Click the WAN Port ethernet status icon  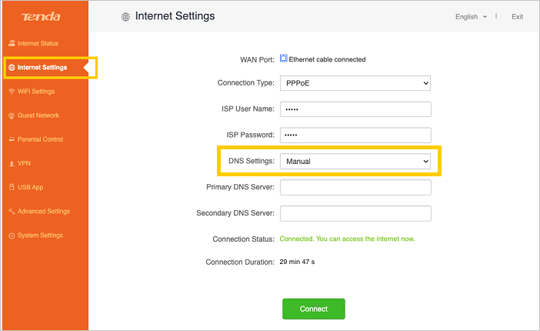(283, 59)
